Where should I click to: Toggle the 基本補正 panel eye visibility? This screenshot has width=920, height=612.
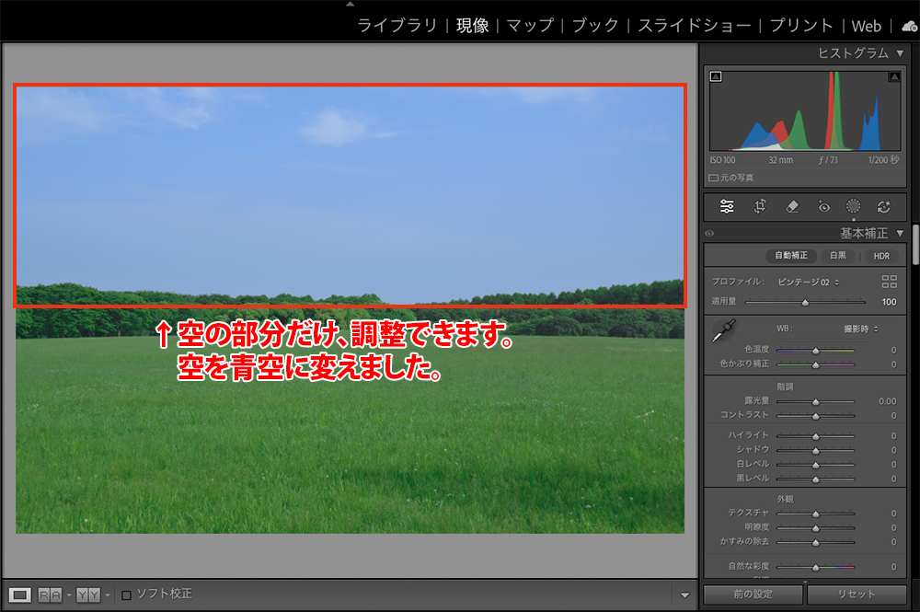click(x=709, y=234)
